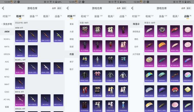Open 载具 tab on the 枪械 screen
The height and width of the screenshot is (112, 194).
pos(46,16)
